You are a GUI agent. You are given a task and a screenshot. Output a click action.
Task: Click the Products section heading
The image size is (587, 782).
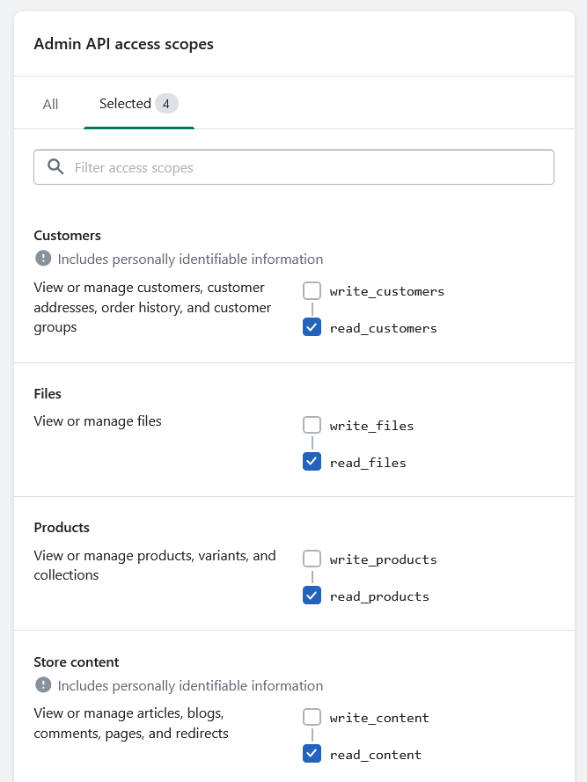(62, 528)
